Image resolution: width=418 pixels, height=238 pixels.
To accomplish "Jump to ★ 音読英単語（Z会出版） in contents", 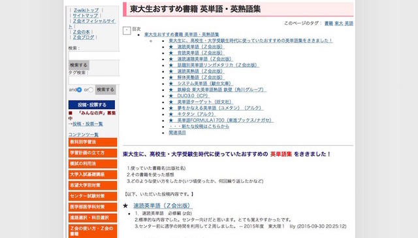I will pyautogui.click(x=196, y=53).
